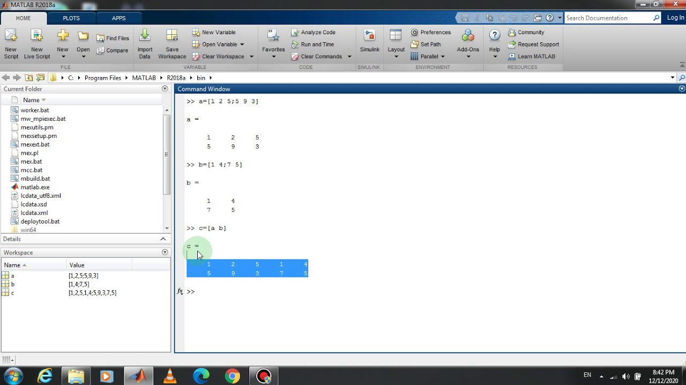Click Learn MATLAB
The width and height of the screenshot is (686, 385).
532,56
